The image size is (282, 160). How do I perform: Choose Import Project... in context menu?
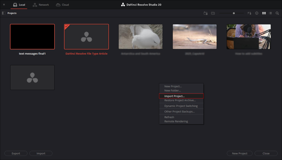(x=181, y=96)
